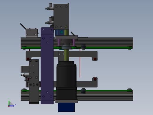Select the dark gray cylinder block at top

pos(61,17)
